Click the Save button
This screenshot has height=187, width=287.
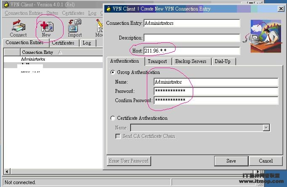[x=231, y=161]
